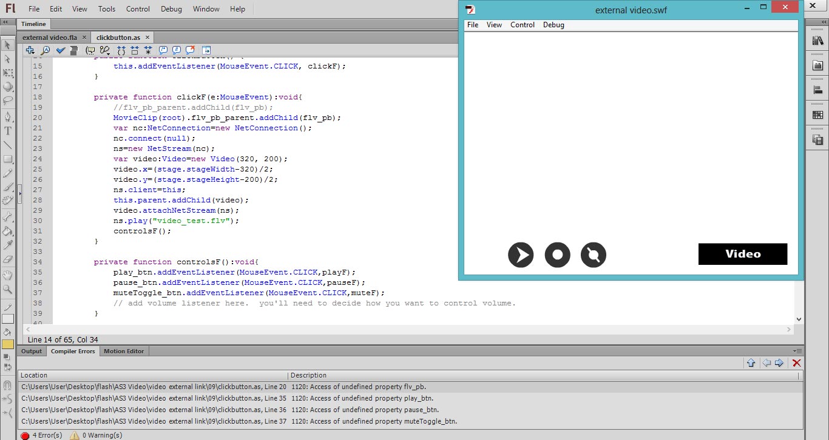Open the Flash Control menu

tap(138, 9)
